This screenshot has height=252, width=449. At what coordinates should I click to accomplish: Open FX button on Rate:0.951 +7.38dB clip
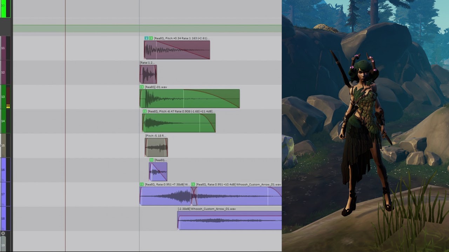pyautogui.click(x=142, y=184)
